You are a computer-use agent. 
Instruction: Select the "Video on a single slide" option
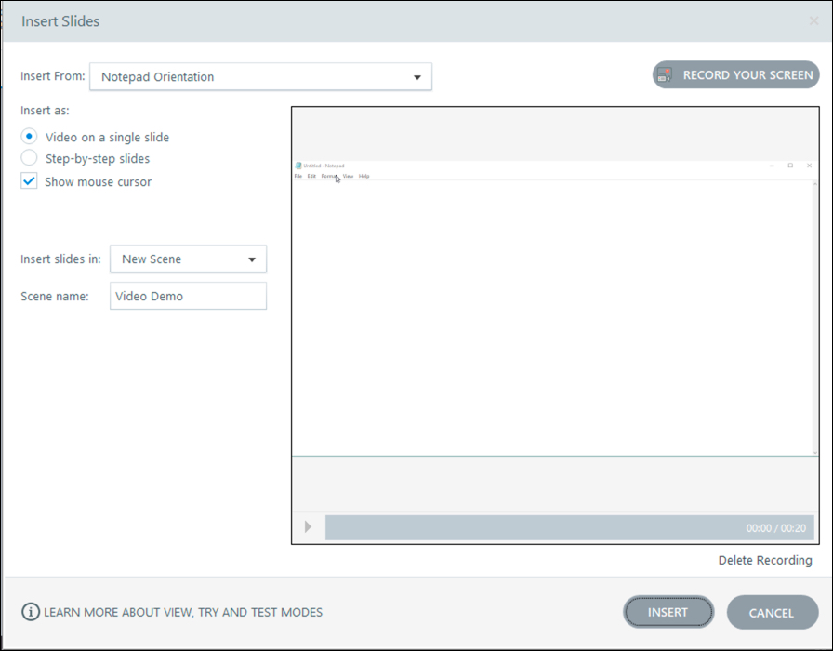pos(28,136)
